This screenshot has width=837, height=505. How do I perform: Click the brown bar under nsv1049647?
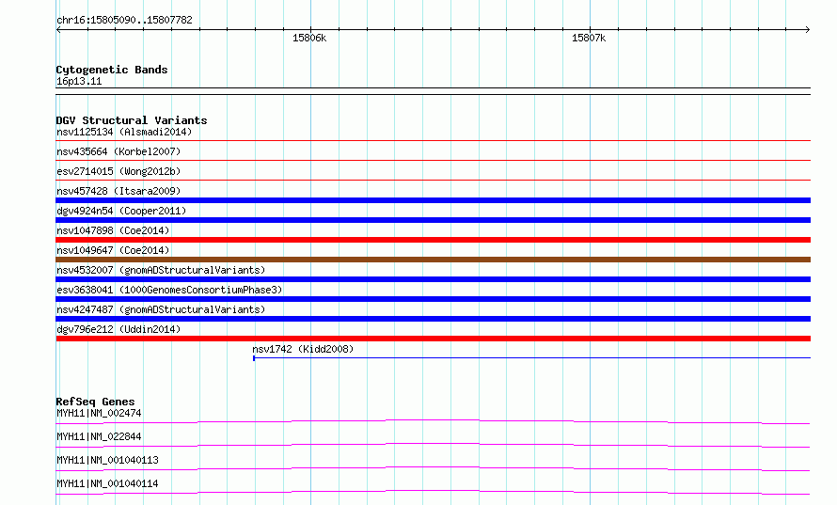(x=433, y=260)
